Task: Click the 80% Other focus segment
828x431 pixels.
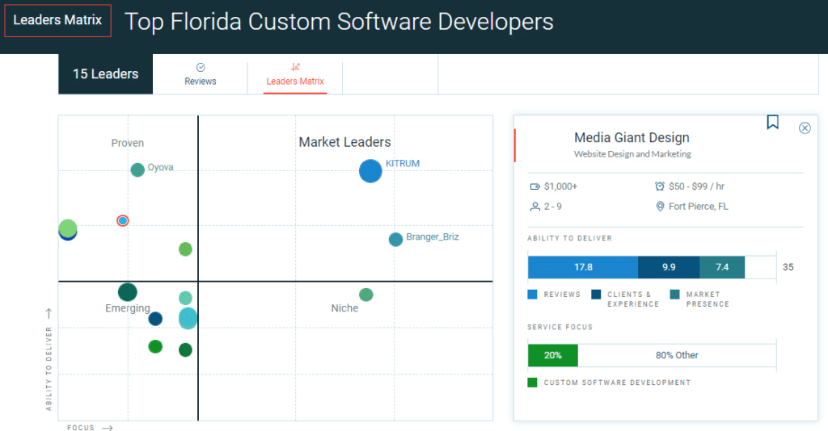Action: point(677,355)
